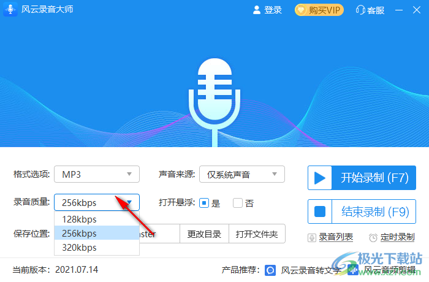Click the 登录 login button
The width and height of the screenshot is (429, 282).
(x=267, y=10)
